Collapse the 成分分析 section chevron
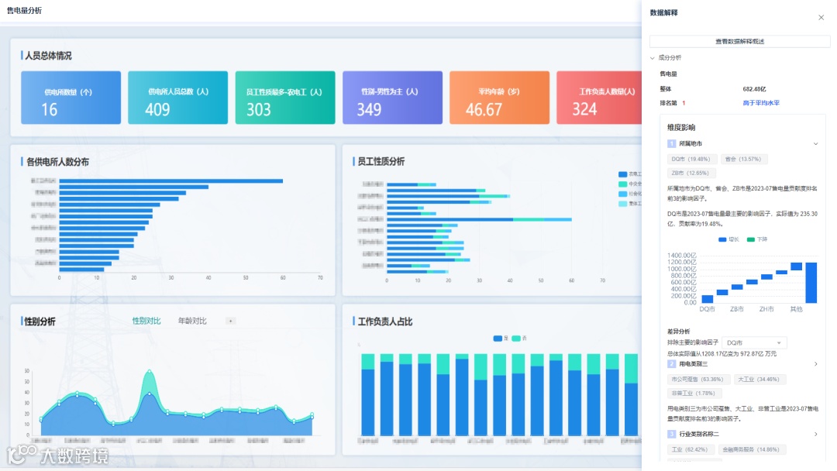 [653, 57]
